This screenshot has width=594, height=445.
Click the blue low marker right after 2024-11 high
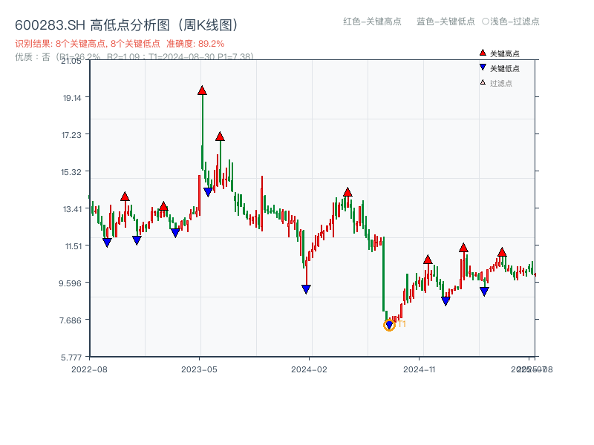click(x=446, y=301)
